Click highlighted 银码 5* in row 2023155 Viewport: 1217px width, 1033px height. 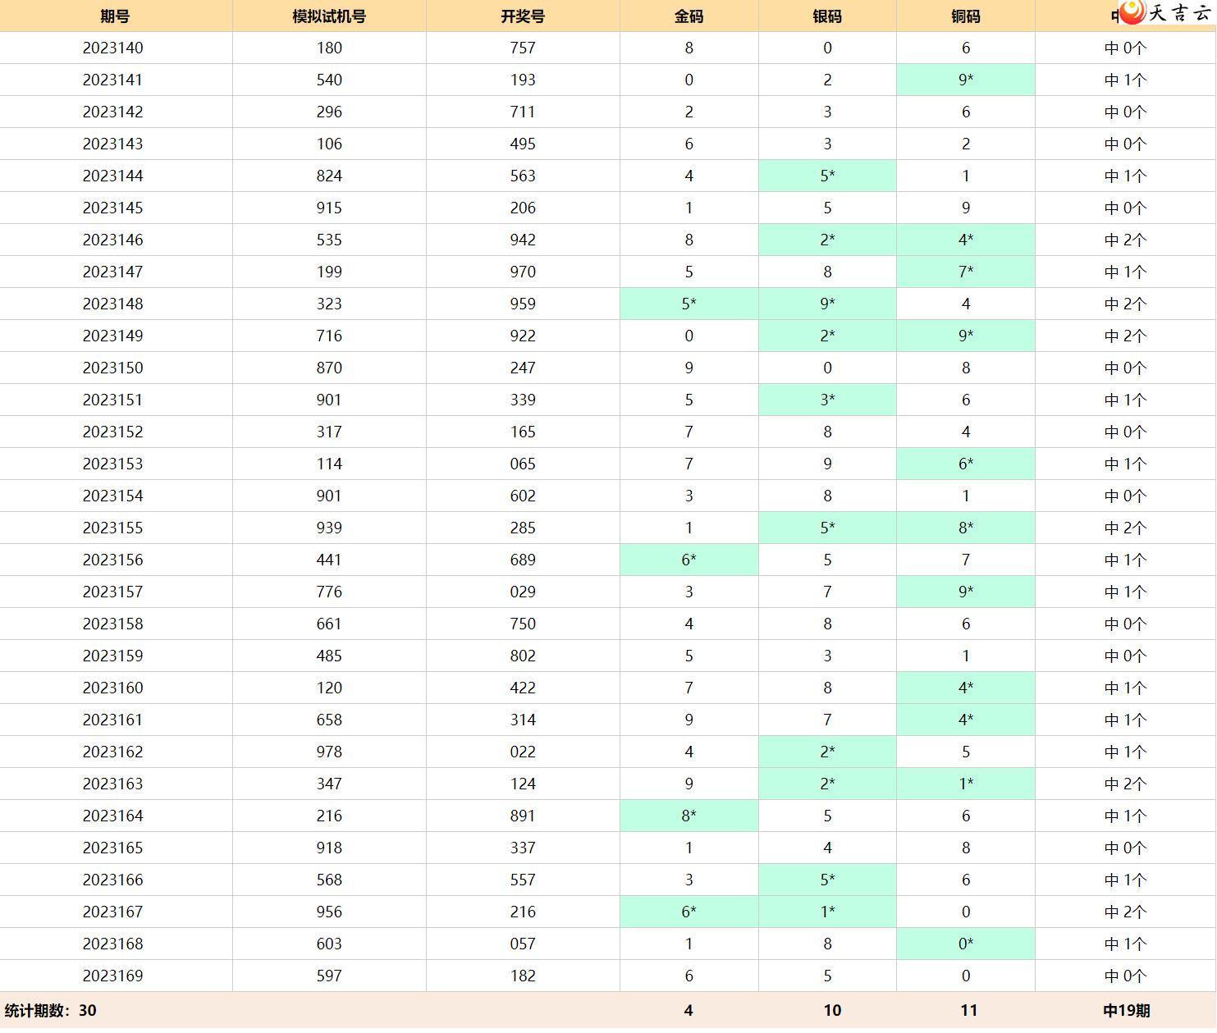point(827,528)
